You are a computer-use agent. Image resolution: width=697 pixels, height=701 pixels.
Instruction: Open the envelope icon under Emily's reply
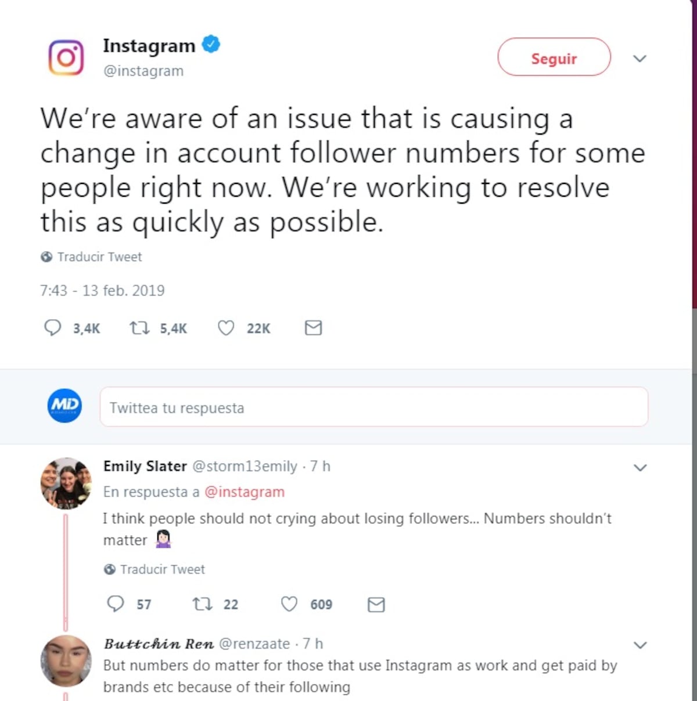(x=375, y=604)
